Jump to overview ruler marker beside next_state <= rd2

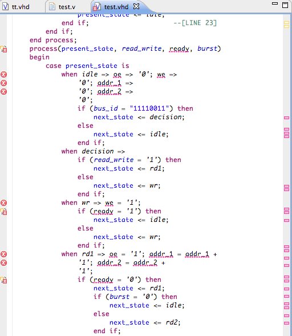tap(287, 323)
